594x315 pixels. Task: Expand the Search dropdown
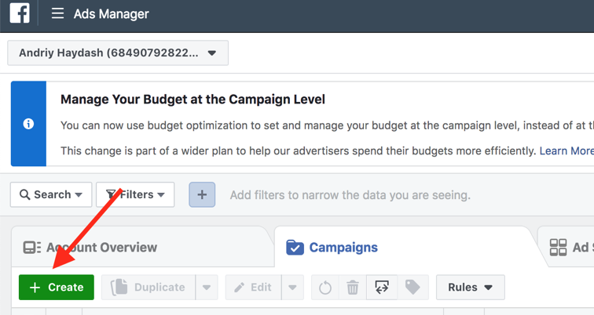click(x=51, y=194)
